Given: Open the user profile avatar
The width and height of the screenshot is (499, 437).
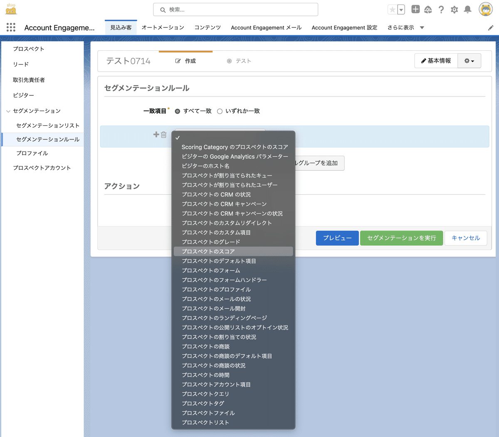Looking at the screenshot, I should pos(486,9).
